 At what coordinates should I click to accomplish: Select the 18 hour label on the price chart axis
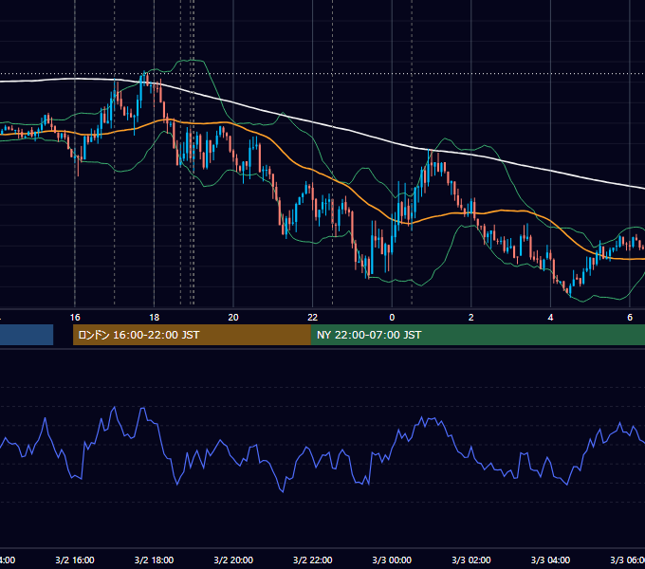[155, 318]
